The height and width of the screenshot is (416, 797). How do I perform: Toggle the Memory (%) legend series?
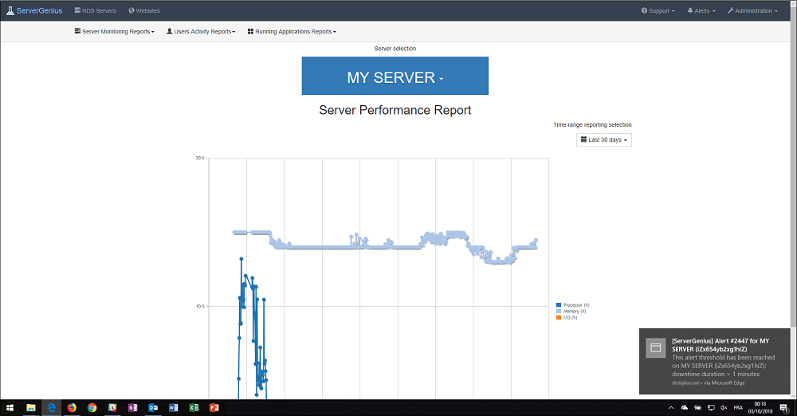tap(574, 312)
